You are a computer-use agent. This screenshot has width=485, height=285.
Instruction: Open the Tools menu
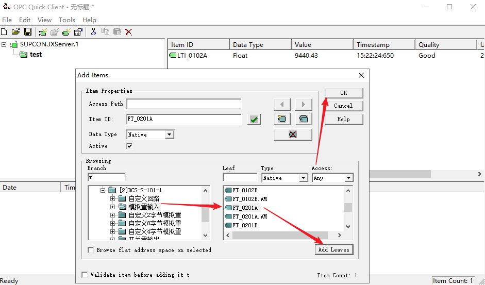coord(67,20)
